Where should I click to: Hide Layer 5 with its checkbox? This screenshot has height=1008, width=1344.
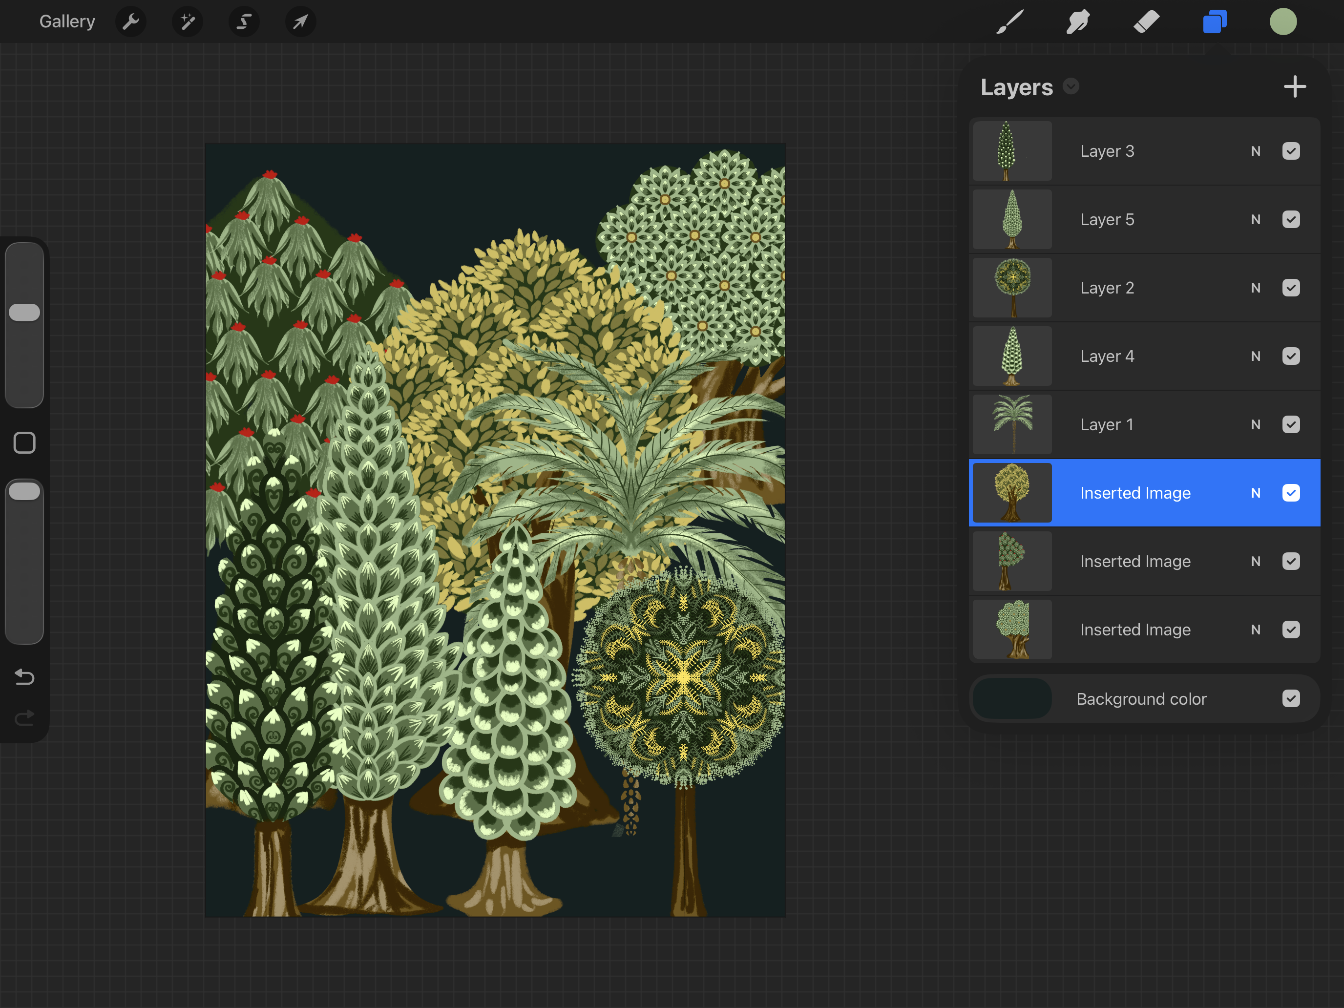pos(1291,219)
